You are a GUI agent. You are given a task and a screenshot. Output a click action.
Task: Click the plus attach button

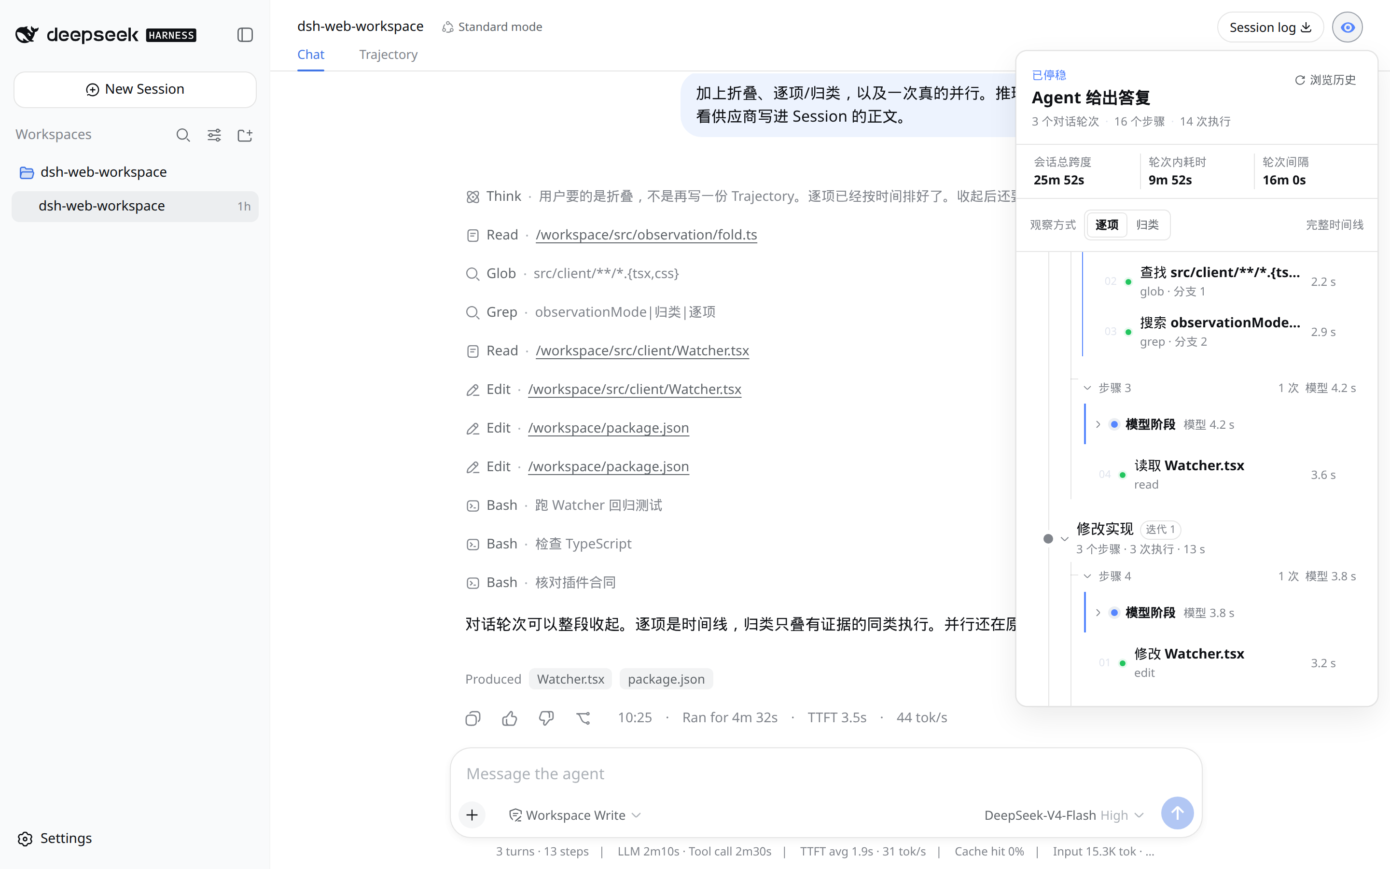[x=472, y=814]
